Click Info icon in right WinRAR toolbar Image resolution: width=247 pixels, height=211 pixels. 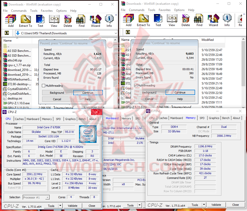tap(227, 19)
